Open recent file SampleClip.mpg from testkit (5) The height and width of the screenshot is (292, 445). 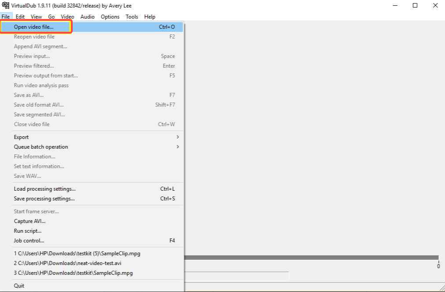click(x=76, y=253)
